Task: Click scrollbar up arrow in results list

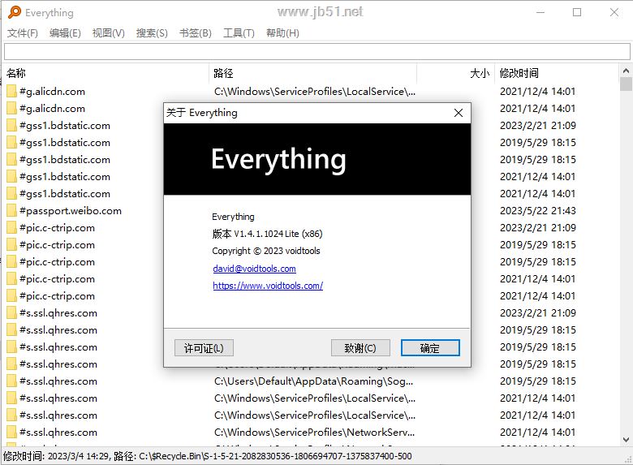Action: (626, 71)
